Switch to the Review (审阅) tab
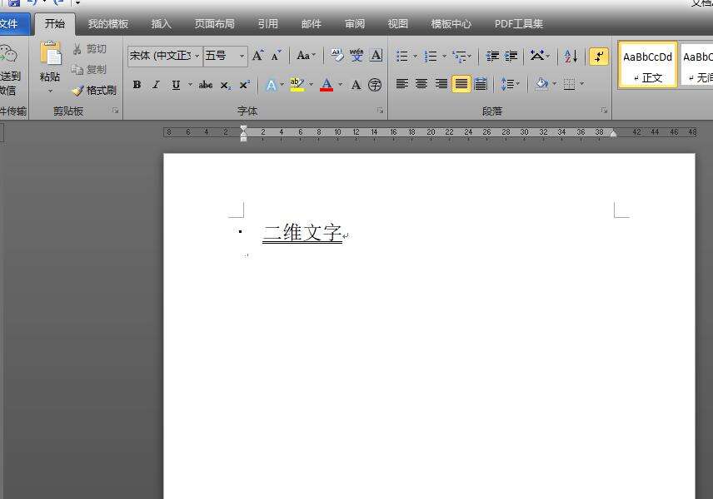The width and height of the screenshot is (713, 499). 355,23
